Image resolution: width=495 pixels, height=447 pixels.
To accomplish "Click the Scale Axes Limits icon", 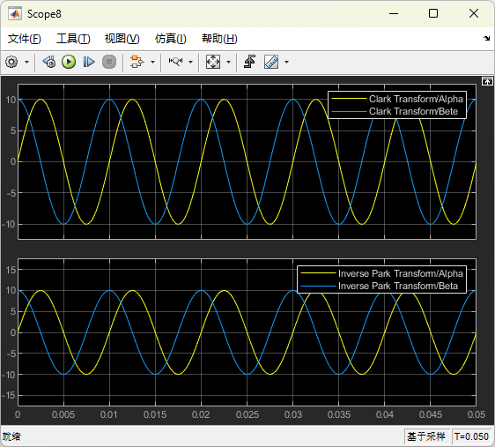I will [x=213, y=62].
